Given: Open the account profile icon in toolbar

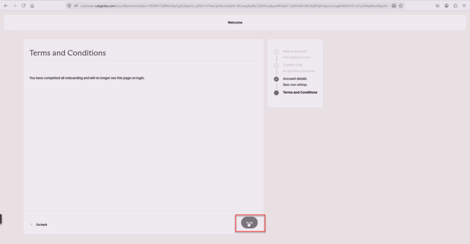Looking at the screenshot, I should tap(446, 6).
